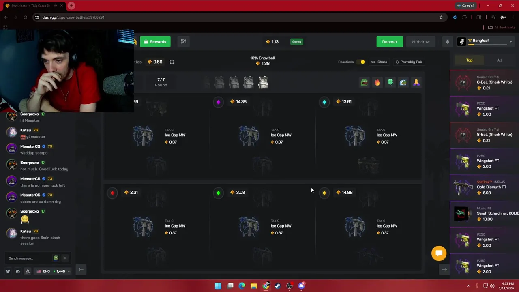The width and height of the screenshot is (519, 292).
Task: Open Provably Fair details
Action: (409, 62)
